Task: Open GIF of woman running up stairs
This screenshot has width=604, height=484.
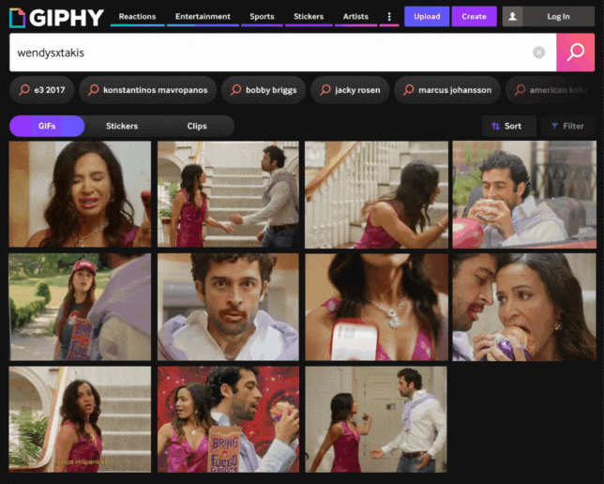Action: [x=376, y=194]
